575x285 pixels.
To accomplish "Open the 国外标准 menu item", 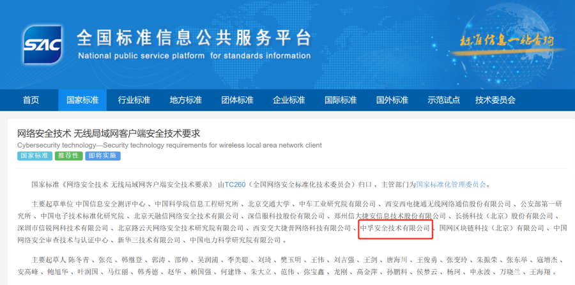I will 392,100.
